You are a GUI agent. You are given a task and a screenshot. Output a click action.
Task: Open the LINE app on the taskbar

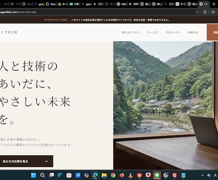[157, 175]
